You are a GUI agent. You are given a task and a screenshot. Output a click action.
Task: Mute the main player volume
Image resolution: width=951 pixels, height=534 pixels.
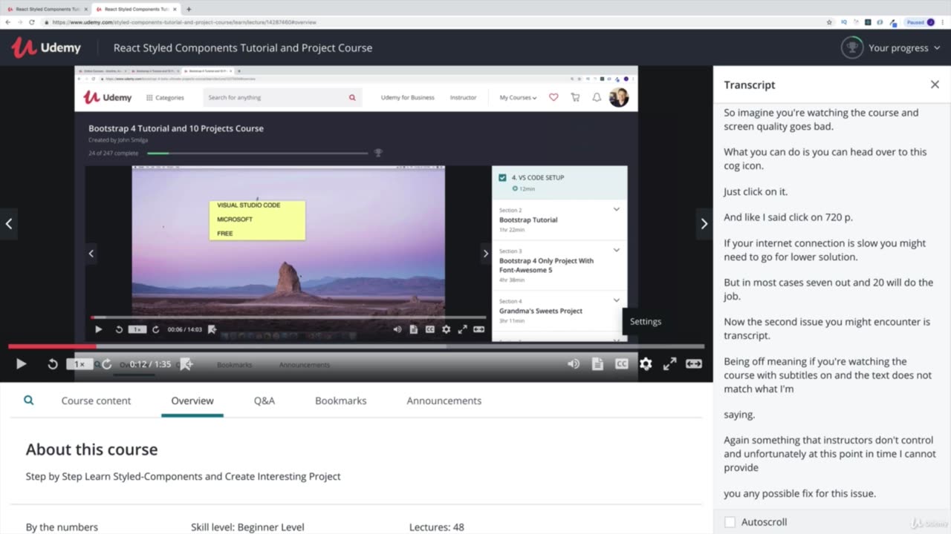pyautogui.click(x=574, y=363)
